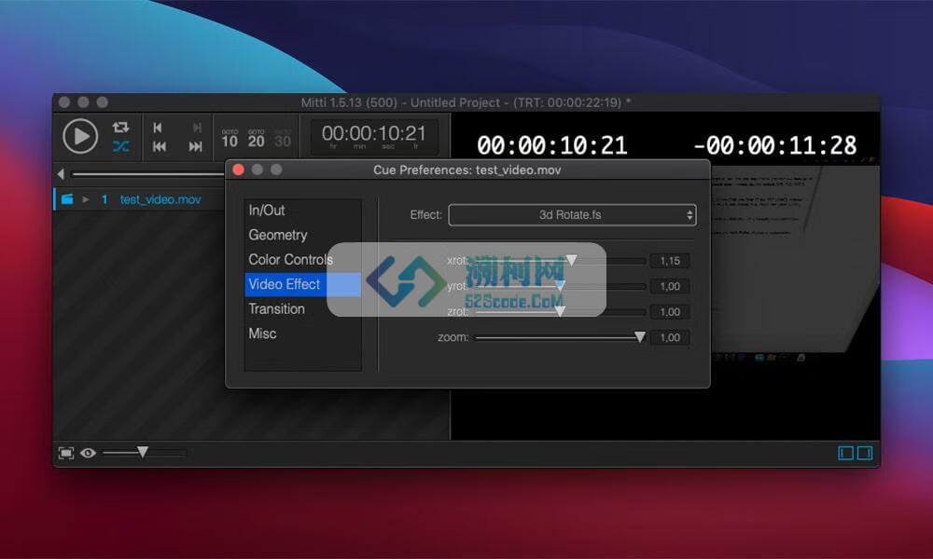Click the zoom value field 1,00
The height and width of the screenshot is (559, 933).
(x=670, y=337)
